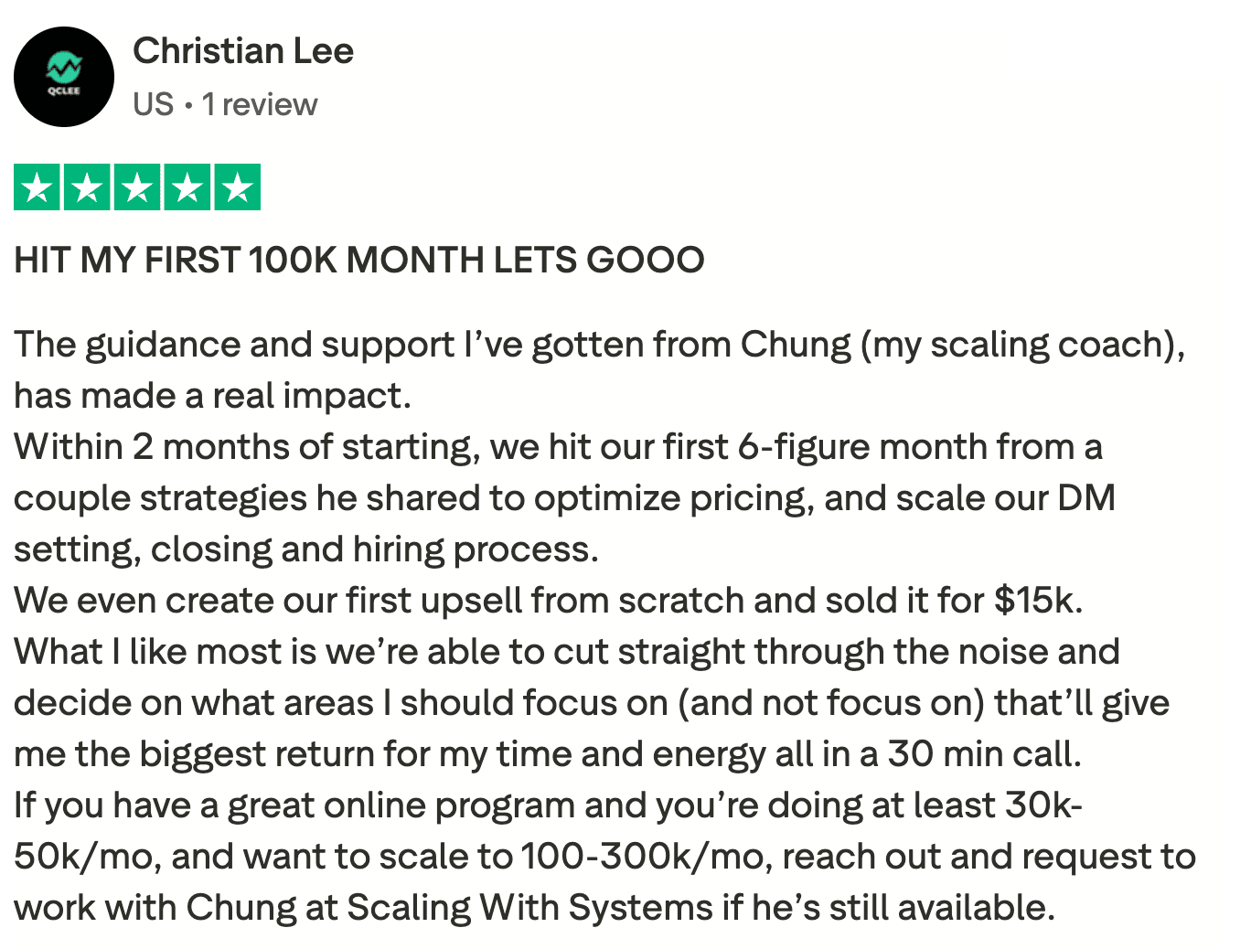Select the third green rating star
This screenshot has height=949, width=1251.
137,187
